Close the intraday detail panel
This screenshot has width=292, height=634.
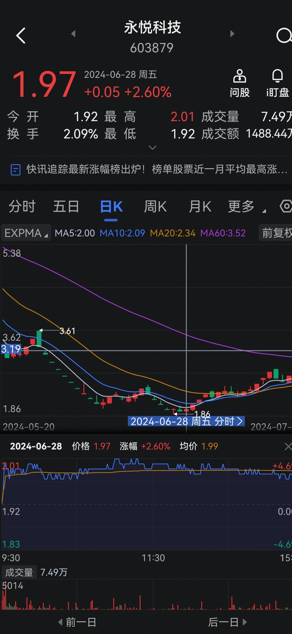pos(288,447)
